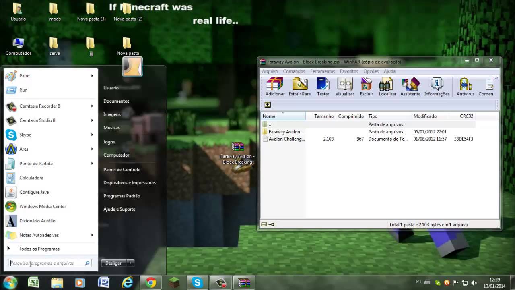515x290 pixels.
Task: Click the Adicionar toolbar icon in WinRAR
Action: [275, 87]
